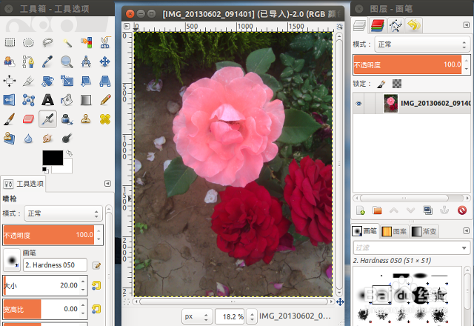The width and height of the screenshot is (474, 326).
Task: Select the Cage Transform tool
Action: [29, 100]
